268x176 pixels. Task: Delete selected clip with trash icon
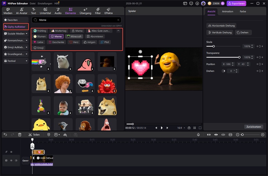[20, 135]
